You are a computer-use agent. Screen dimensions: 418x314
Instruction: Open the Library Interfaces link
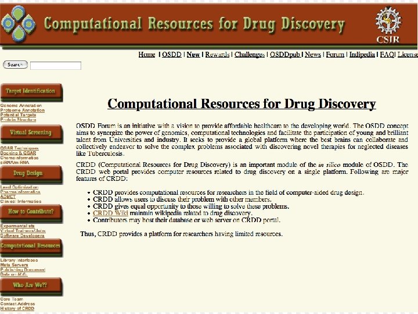pyautogui.click(x=19, y=260)
